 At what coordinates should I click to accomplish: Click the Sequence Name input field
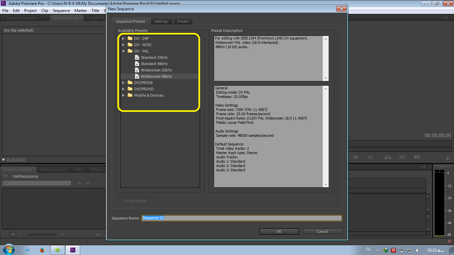coord(242,218)
